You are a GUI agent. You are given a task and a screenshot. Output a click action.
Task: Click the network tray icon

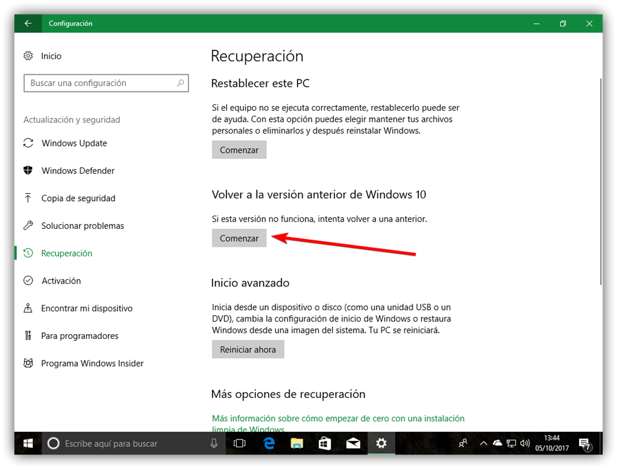tap(511, 444)
